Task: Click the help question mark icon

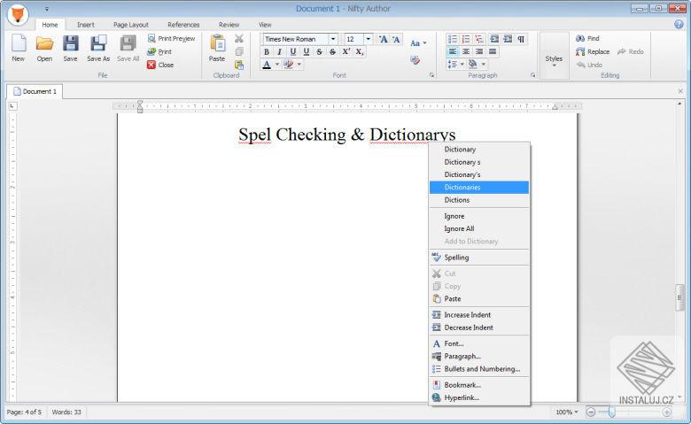Action: tap(679, 24)
